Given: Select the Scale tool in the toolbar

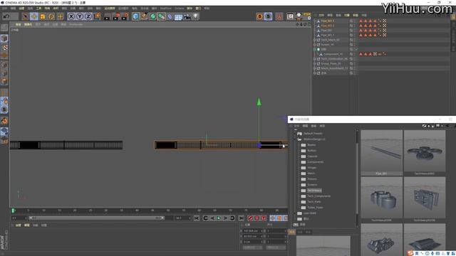Looking at the screenshot, I should click(43, 16).
